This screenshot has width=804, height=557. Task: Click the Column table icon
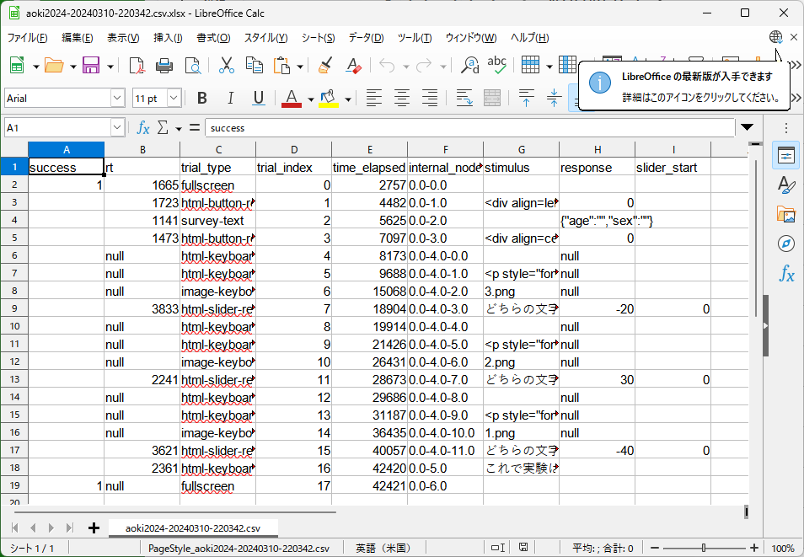[567, 66]
